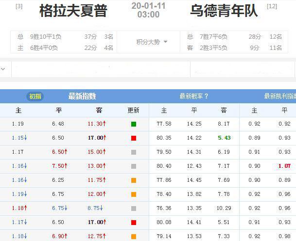Click the red update square in the 1.15 row

click(x=134, y=138)
